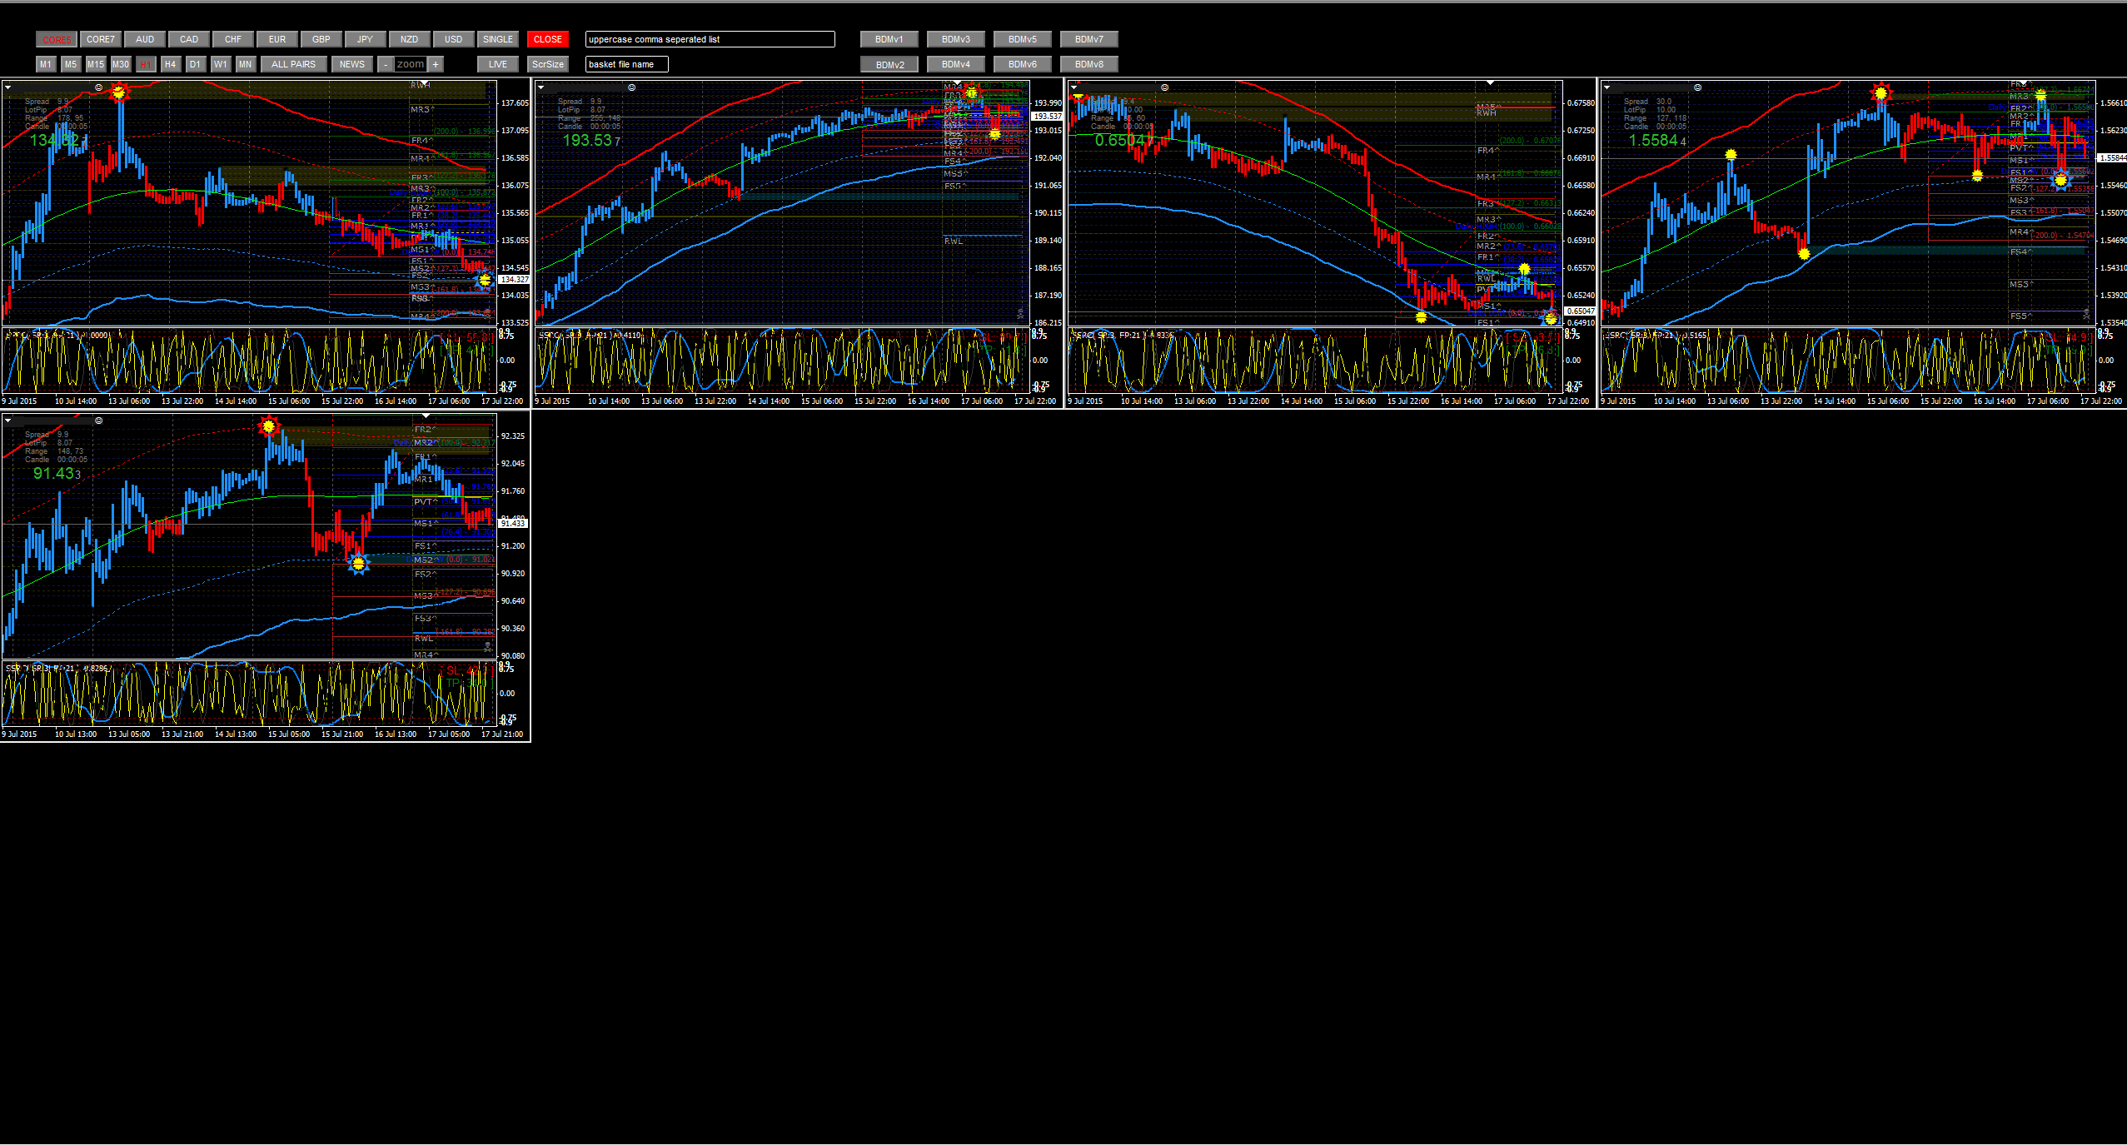
Task: Click the LIVE button
Action: point(498,64)
